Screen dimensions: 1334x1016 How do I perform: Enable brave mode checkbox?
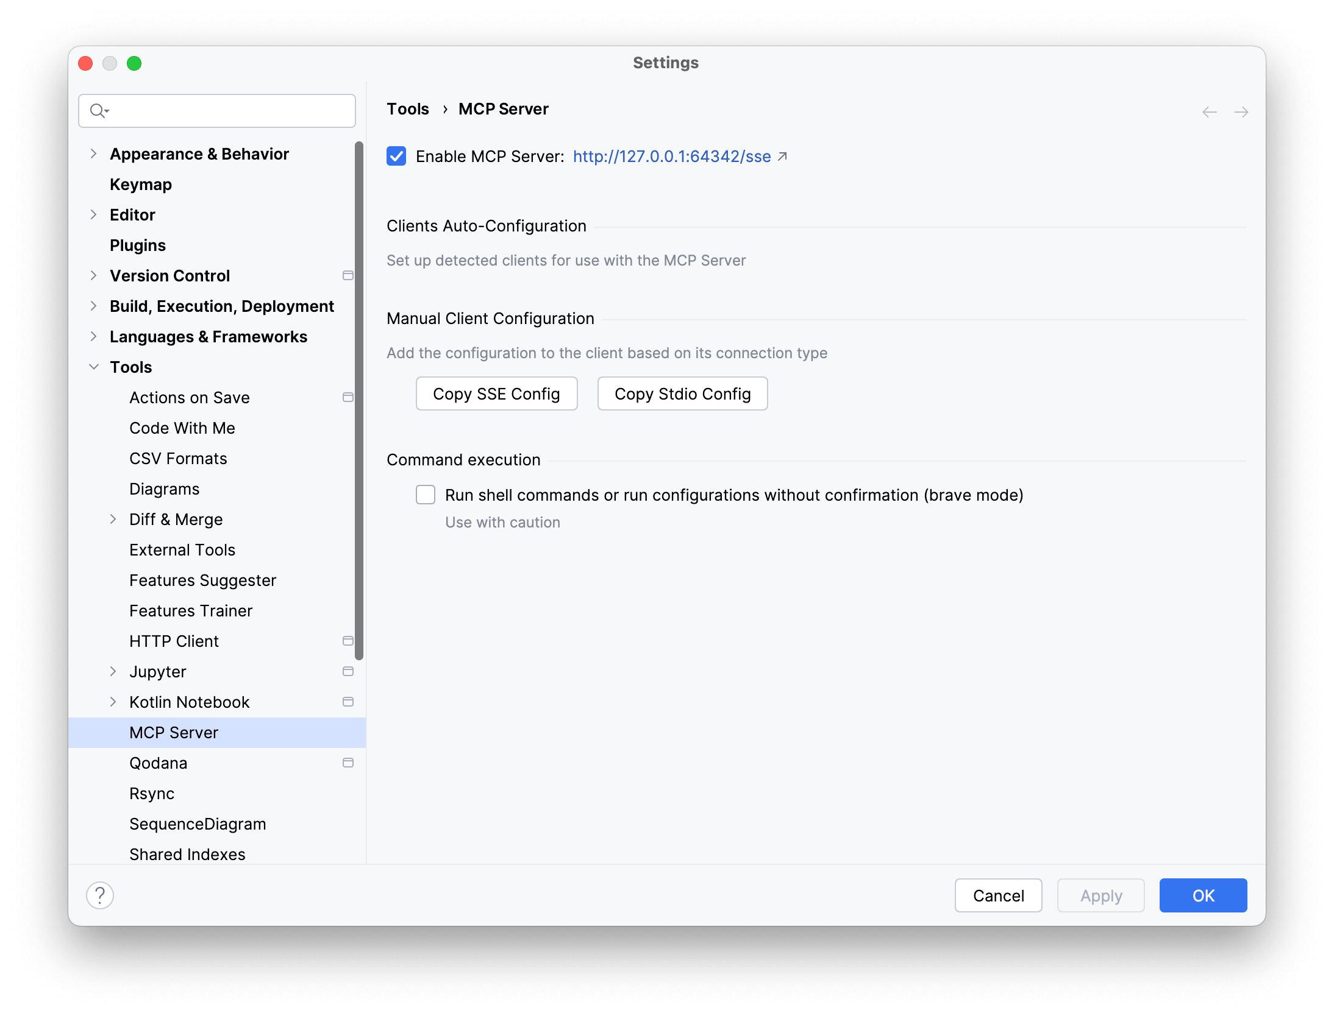pyautogui.click(x=426, y=495)
